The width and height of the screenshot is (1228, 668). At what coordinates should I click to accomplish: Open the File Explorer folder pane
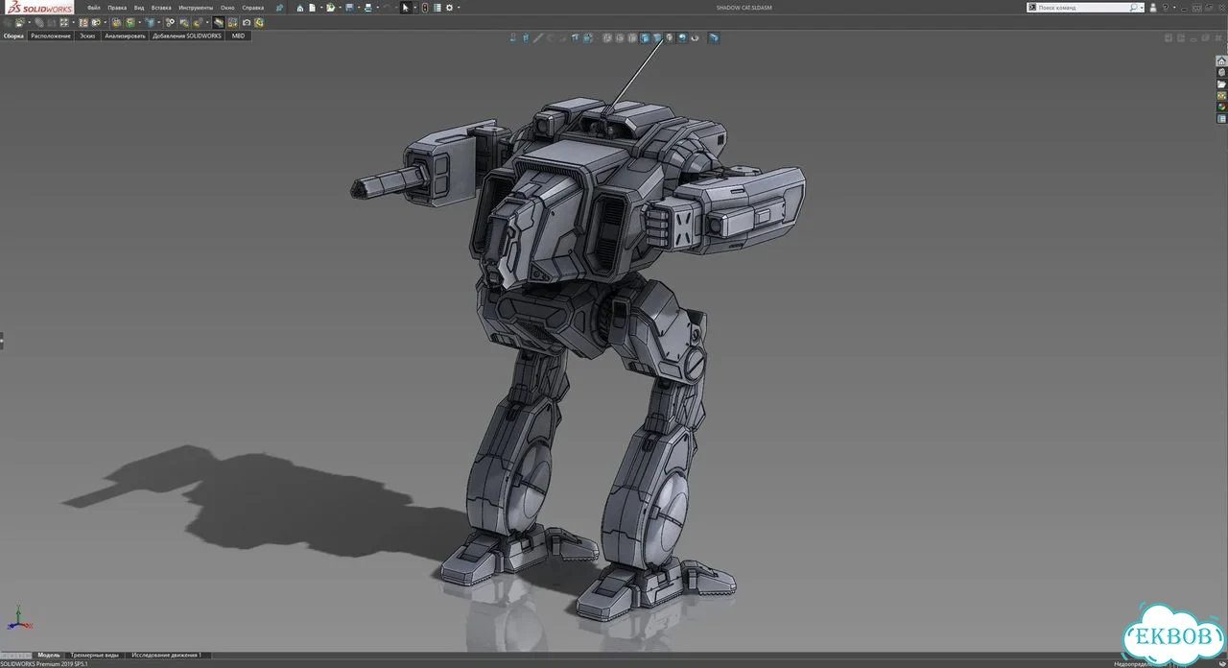point(1221,83)
